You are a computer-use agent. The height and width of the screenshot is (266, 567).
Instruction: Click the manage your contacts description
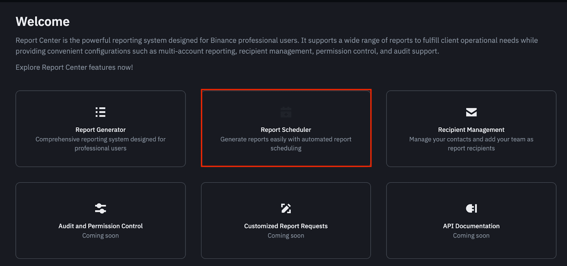(471, 144)
